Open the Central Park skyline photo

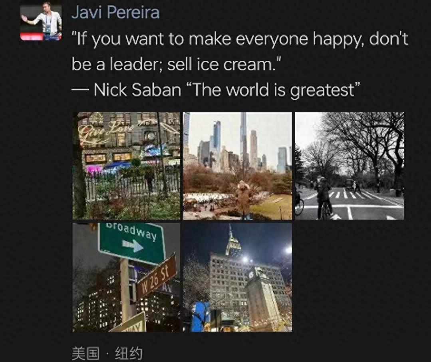[x=238, y=166]
